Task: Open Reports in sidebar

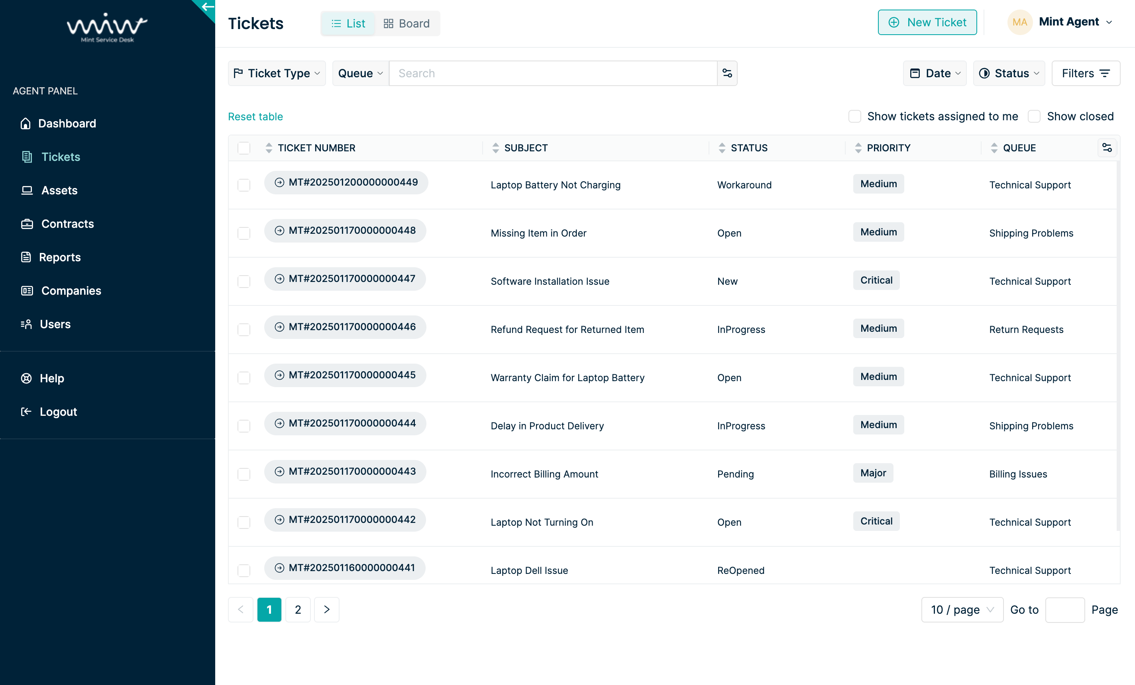Action: pyautogui.click(x=51, y=257)
